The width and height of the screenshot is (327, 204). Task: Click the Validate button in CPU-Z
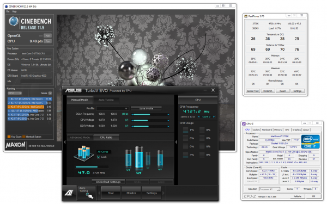click(298, 196)
